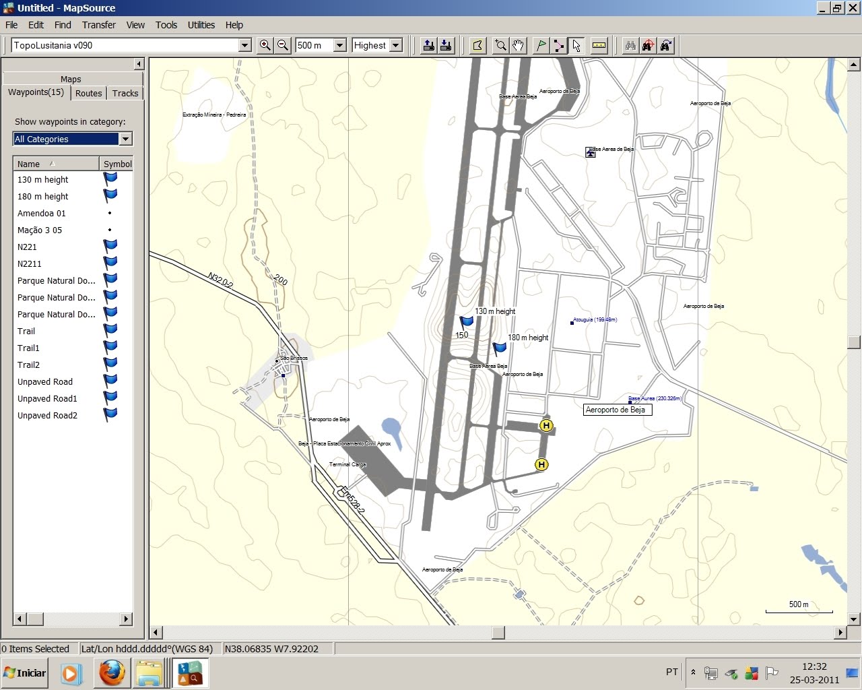Click the coordinates N38.06835 W7.92202 status
The height and width of the screenshot is (690, 862).
[271, 649]
